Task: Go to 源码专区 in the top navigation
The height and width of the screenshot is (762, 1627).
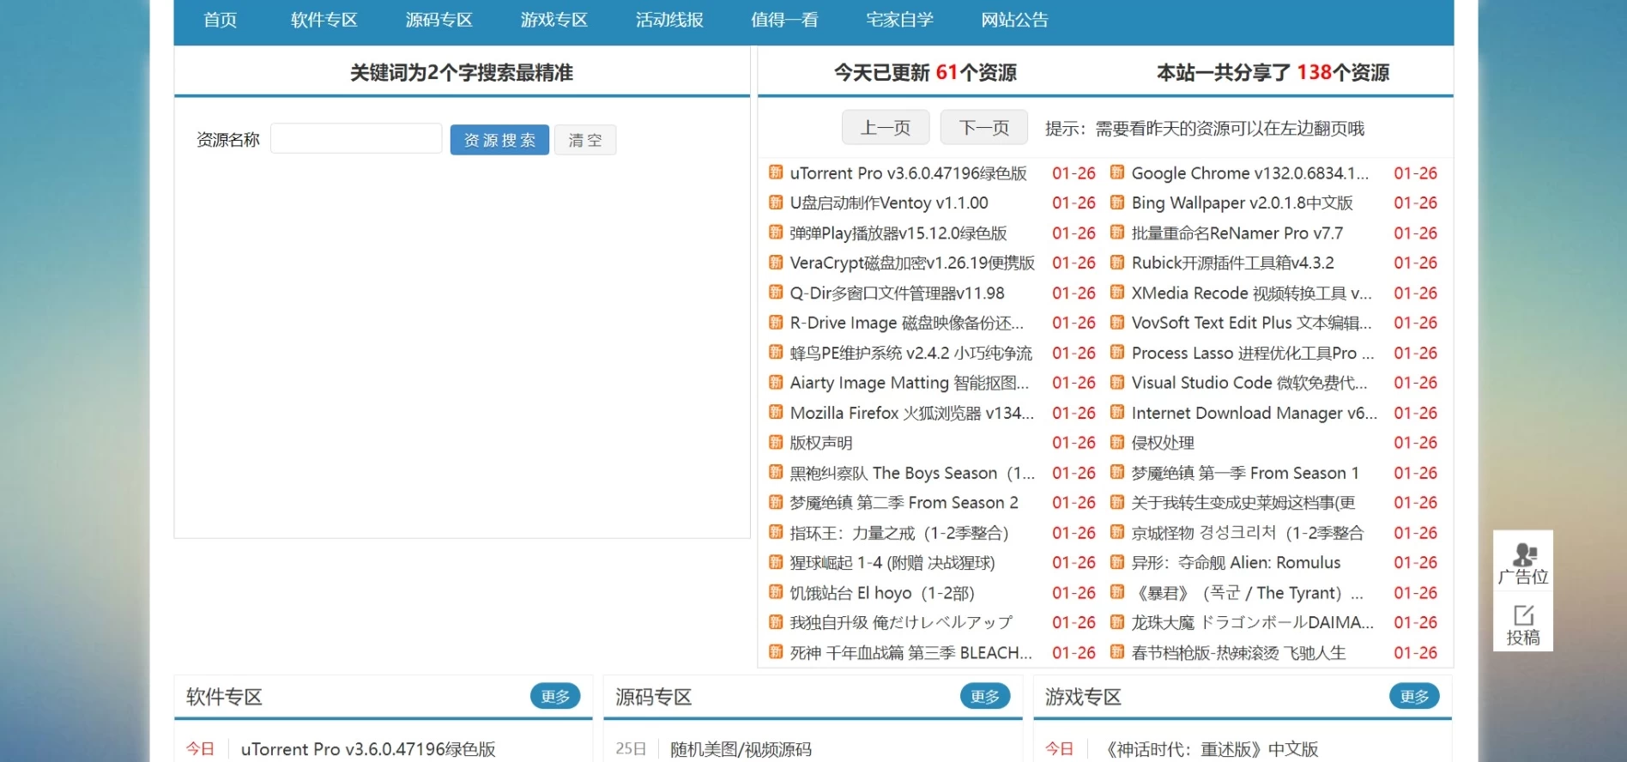Action: point(439,20)
